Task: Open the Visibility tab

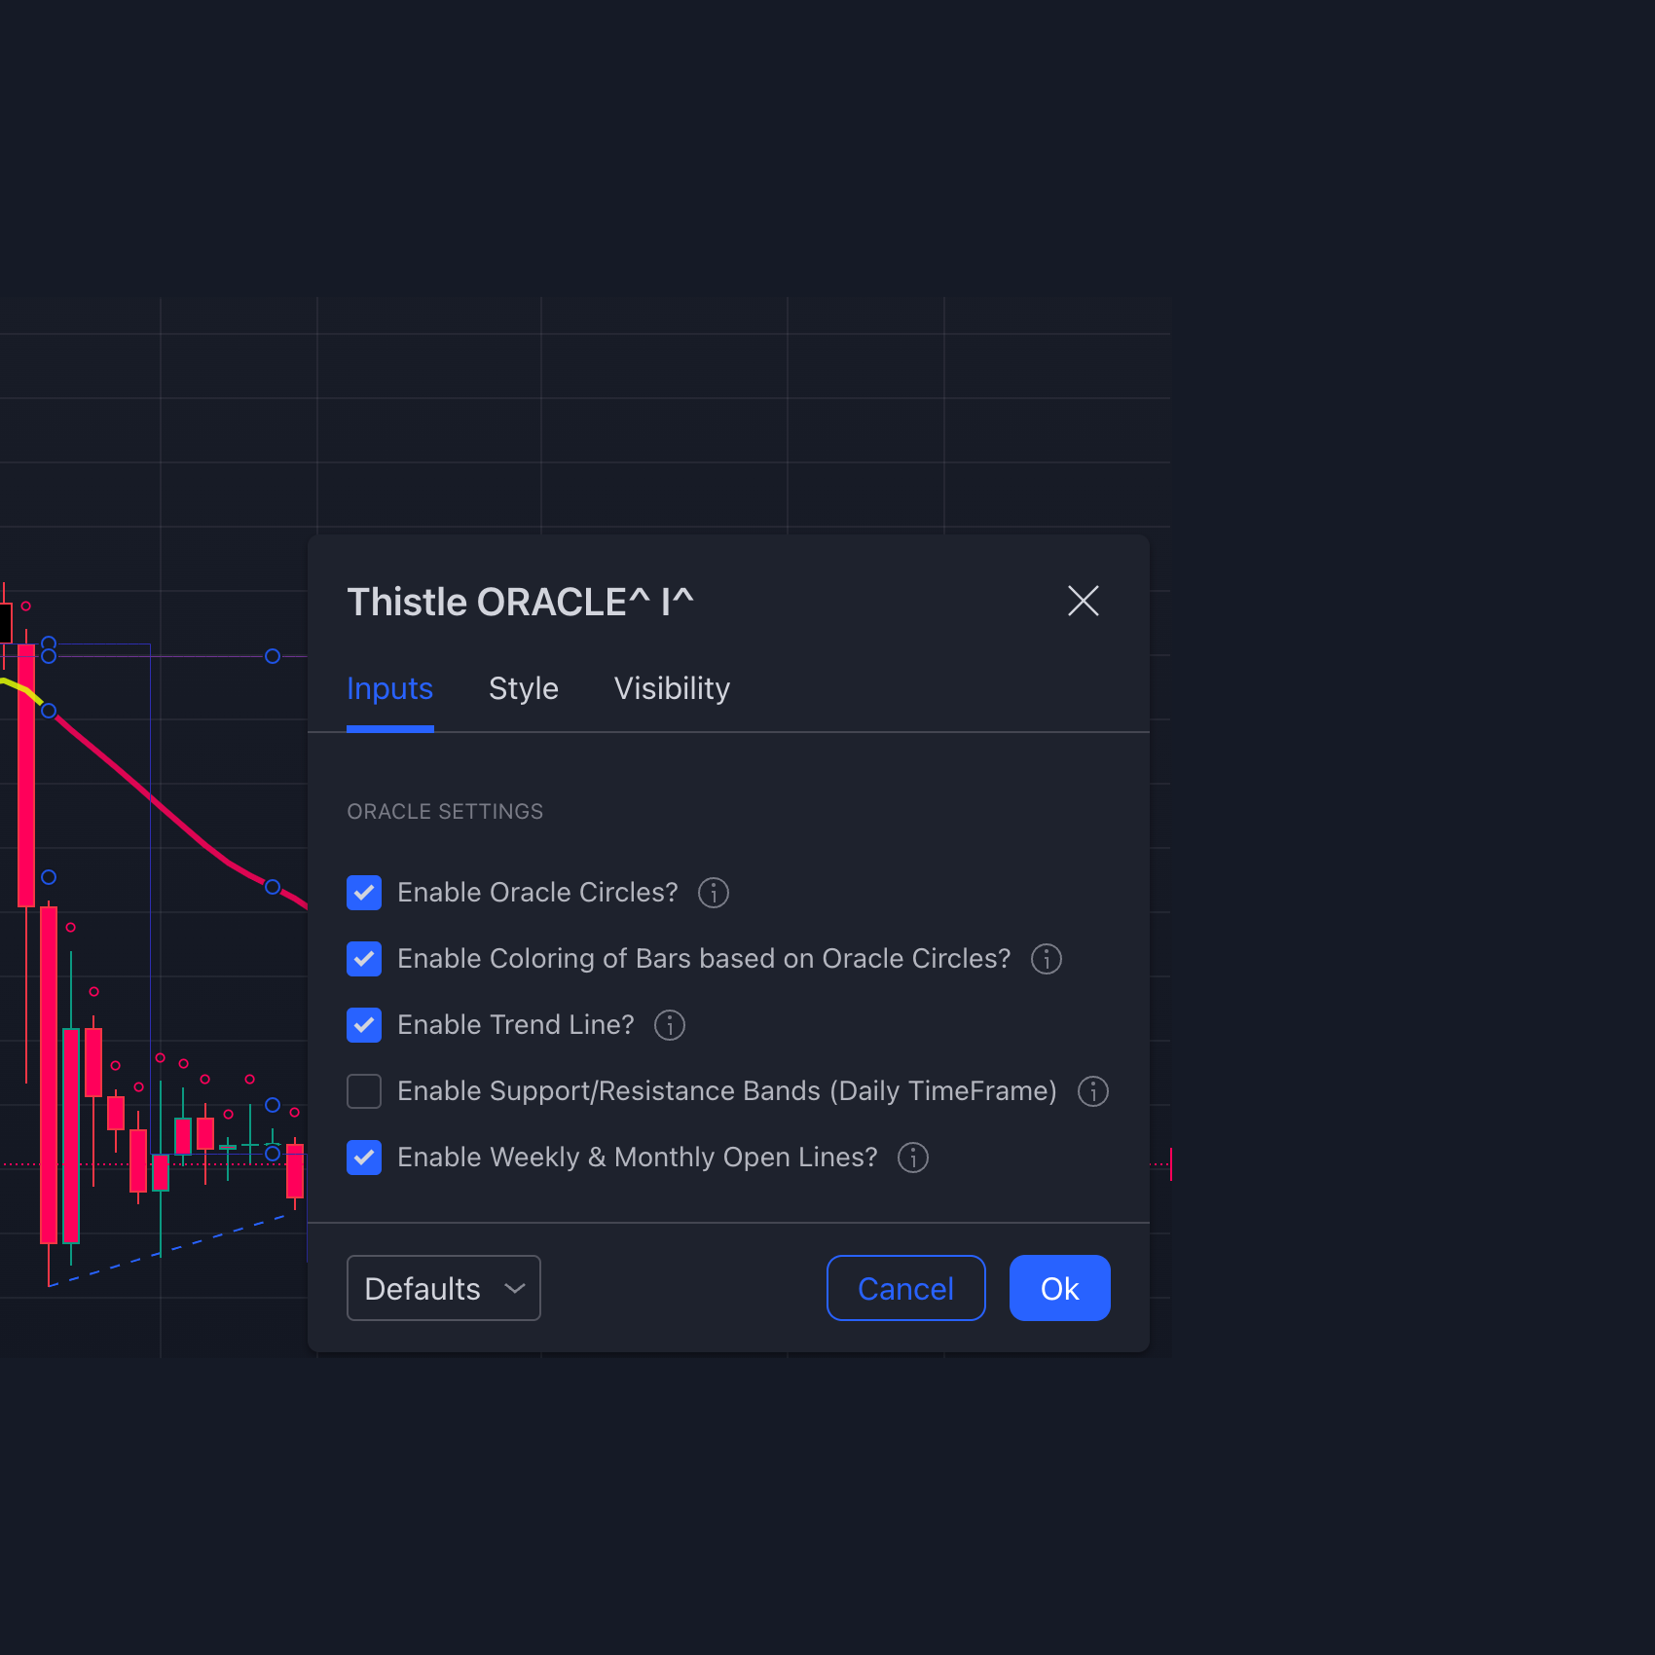Action: (672, 688)
